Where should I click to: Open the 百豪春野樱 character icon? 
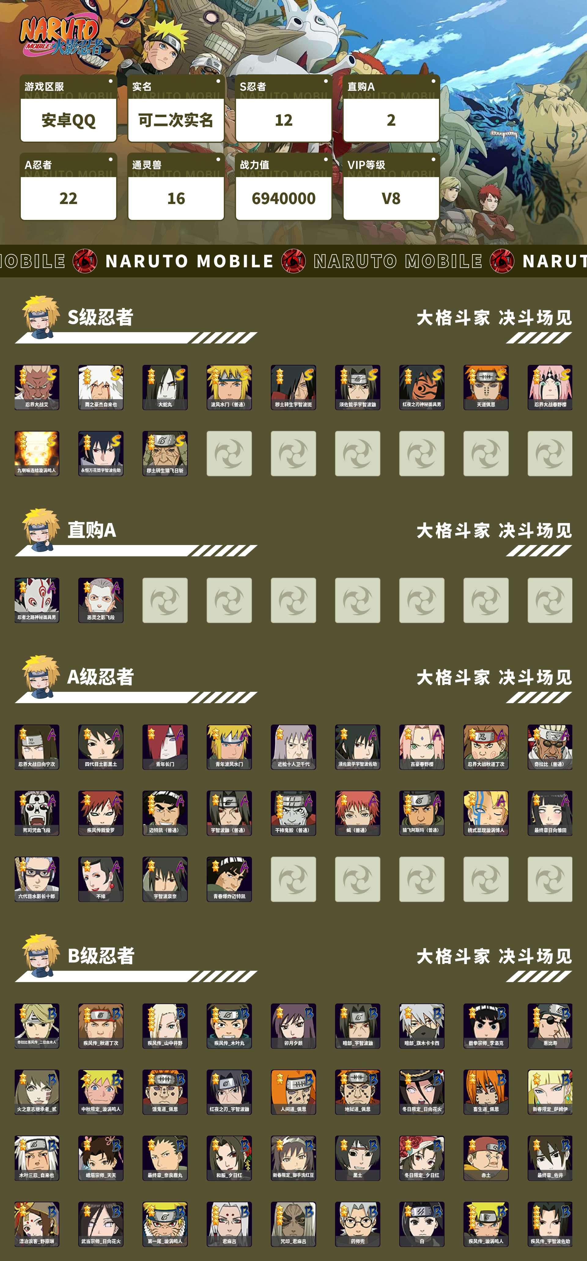(x=422, y=747)
